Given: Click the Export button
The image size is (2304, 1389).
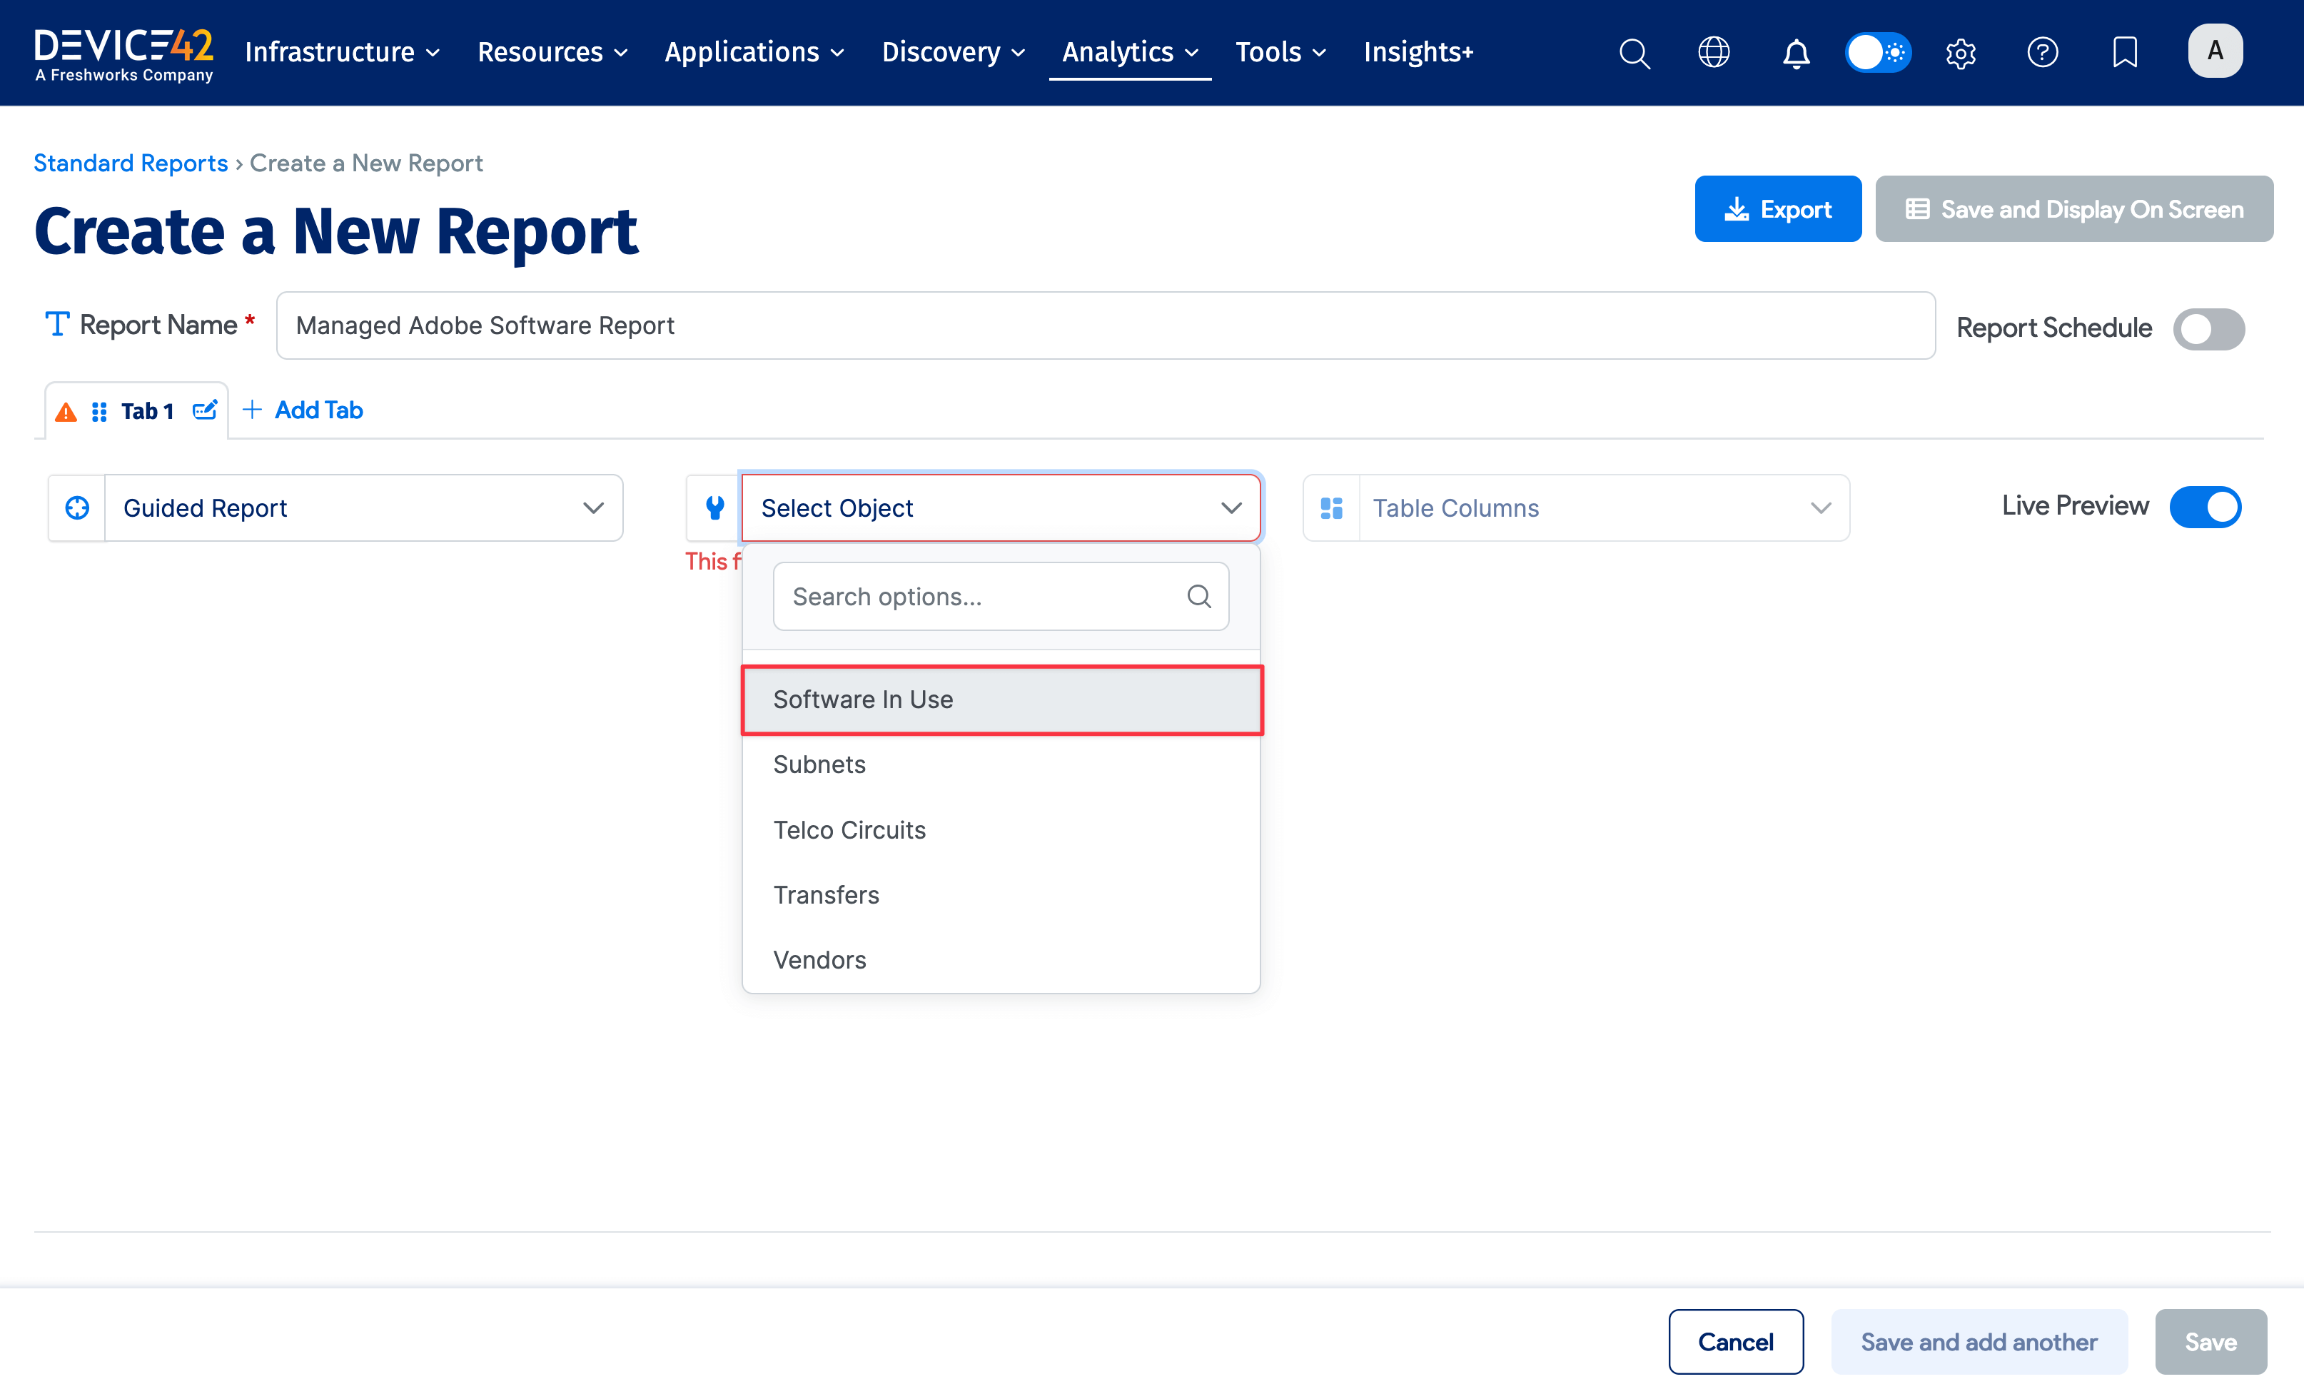Looking at the screenshot, I should pyautogui.click(x=1777, y=210).
